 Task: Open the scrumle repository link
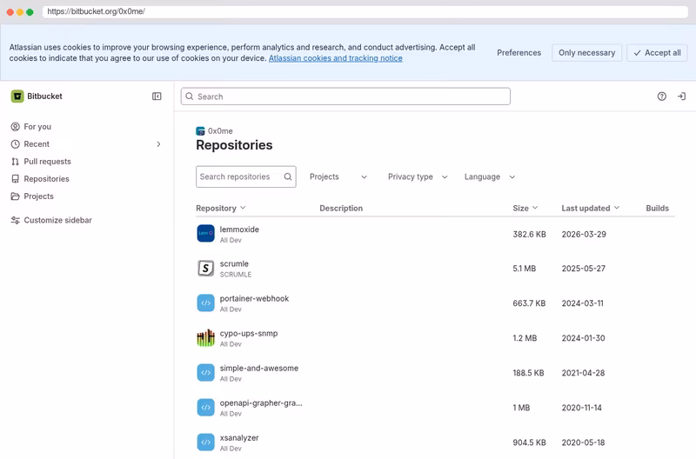(x=234, y=263)
